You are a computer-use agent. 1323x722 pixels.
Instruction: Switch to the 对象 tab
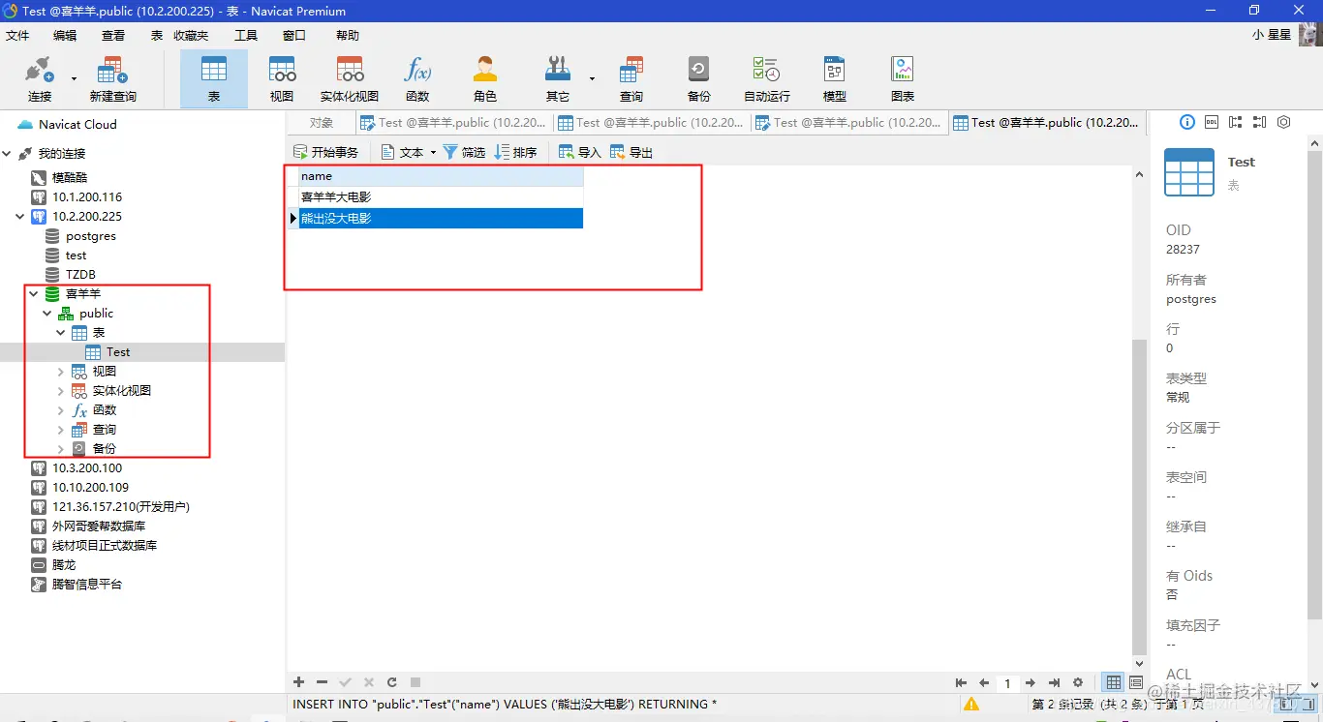pyautogui.click(x=322, y=122)
